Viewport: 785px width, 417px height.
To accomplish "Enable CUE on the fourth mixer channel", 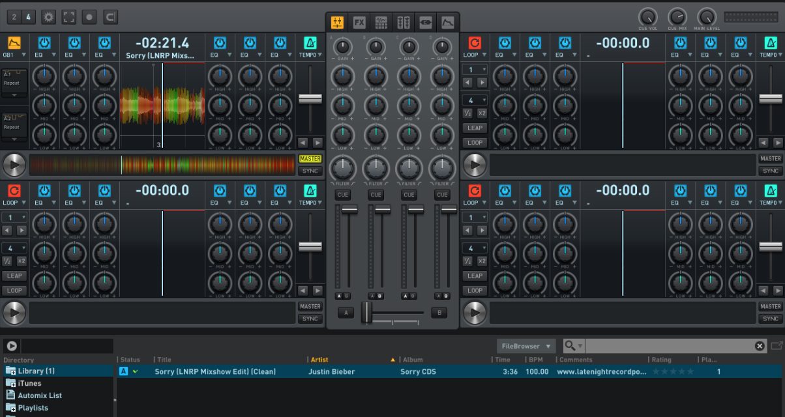I will 443,195.
